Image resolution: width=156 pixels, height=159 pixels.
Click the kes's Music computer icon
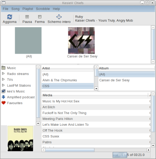tap(4, 91)
